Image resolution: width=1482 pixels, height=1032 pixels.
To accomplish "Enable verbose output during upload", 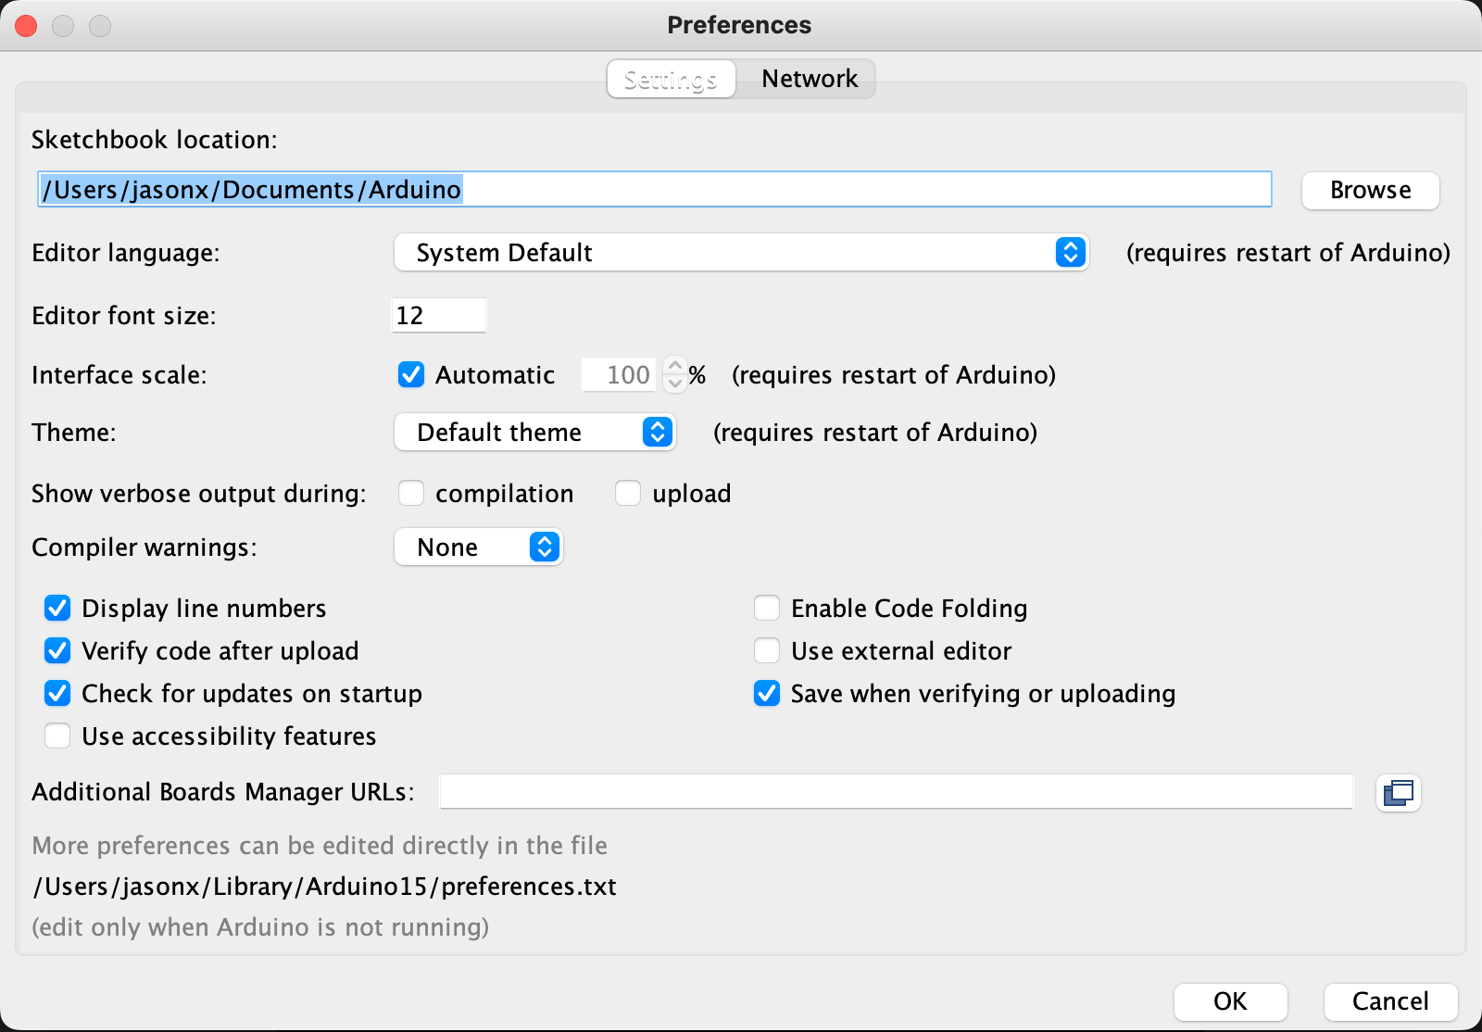I will click(628, 493).
